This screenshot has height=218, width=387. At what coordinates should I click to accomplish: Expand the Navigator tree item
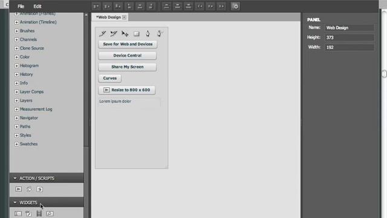(x=16, y=118)
